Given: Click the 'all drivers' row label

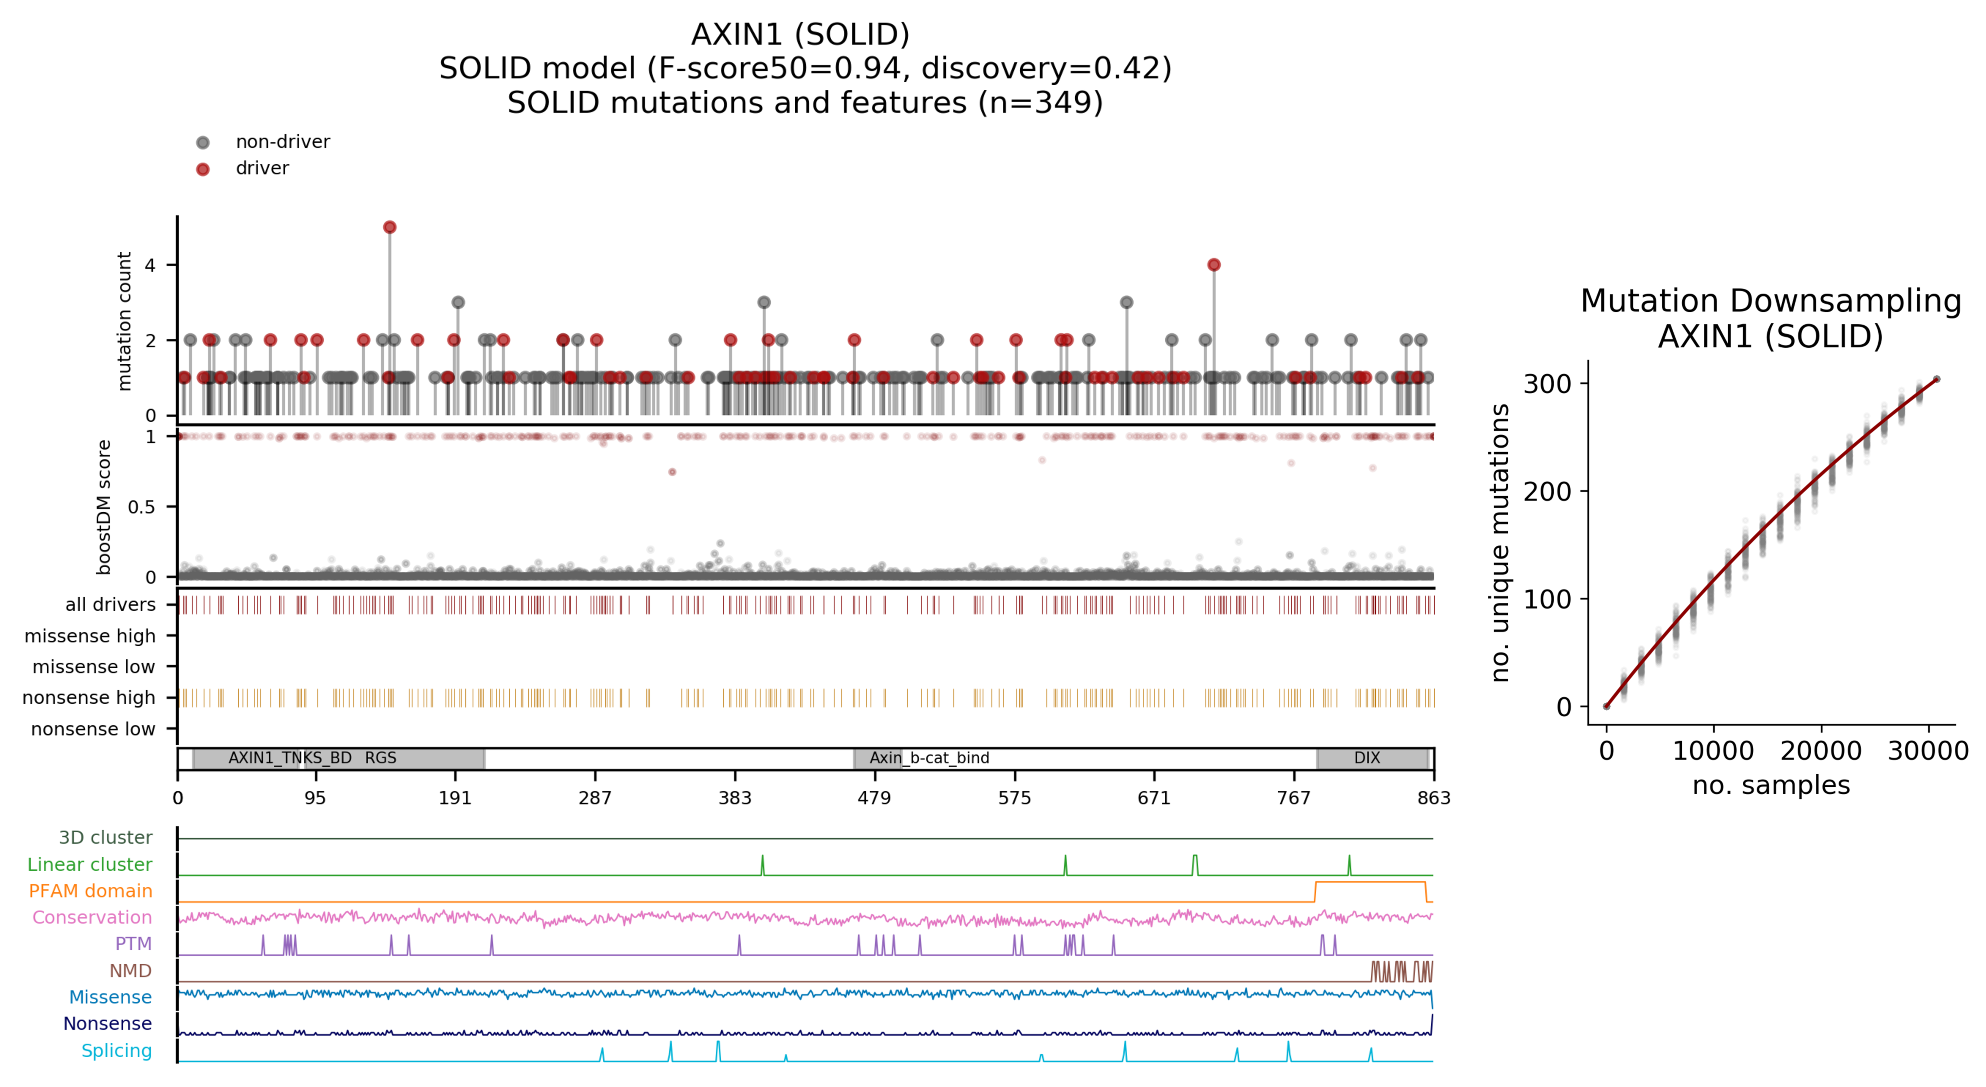Looking at the screenshot, I should coord(110,604).
